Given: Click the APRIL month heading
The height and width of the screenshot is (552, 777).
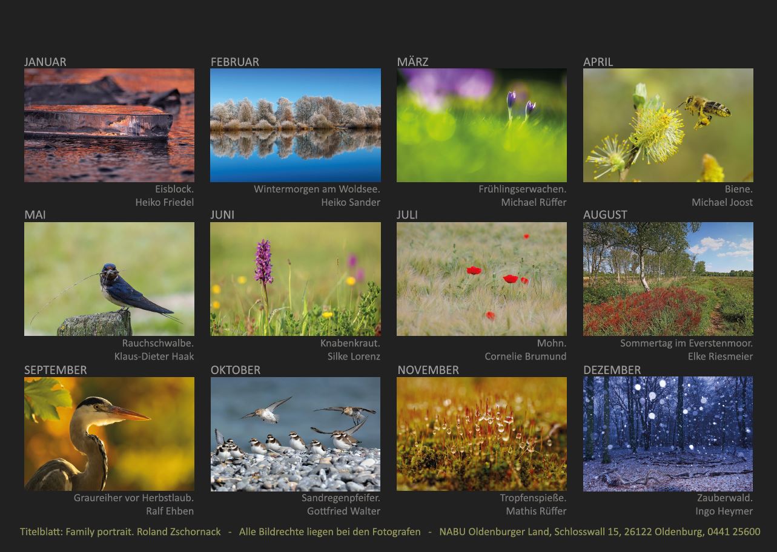Looking at the screenshot, I should pos(598,62).
